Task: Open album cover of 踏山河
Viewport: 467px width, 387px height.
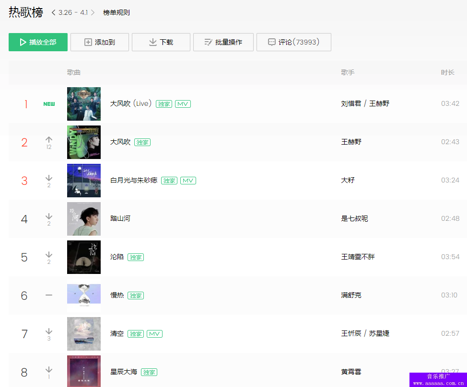Action: tap(84, 219)
